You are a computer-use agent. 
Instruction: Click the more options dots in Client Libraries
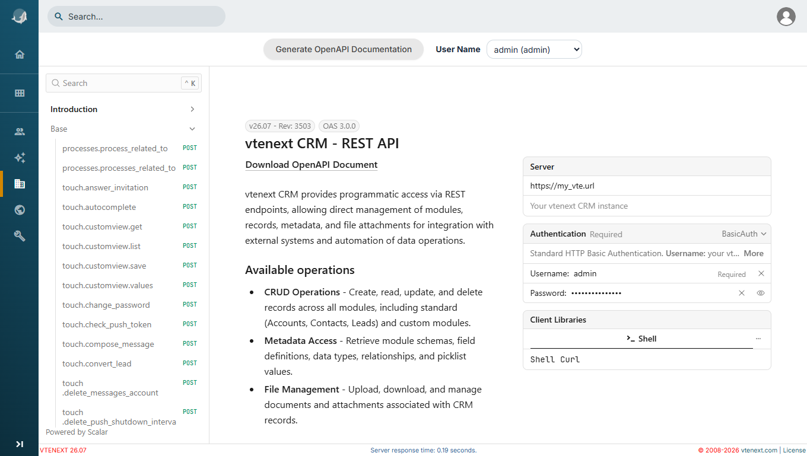(x=758, y=339)
